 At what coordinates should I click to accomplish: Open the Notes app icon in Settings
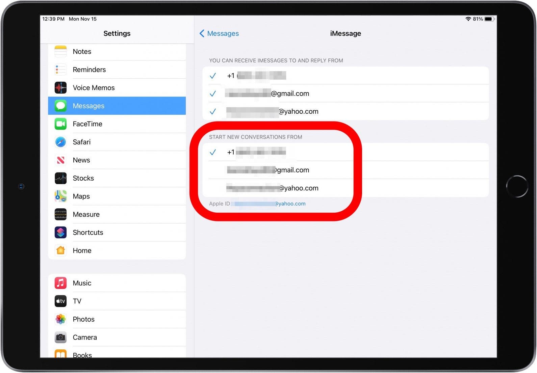point(60,51)
